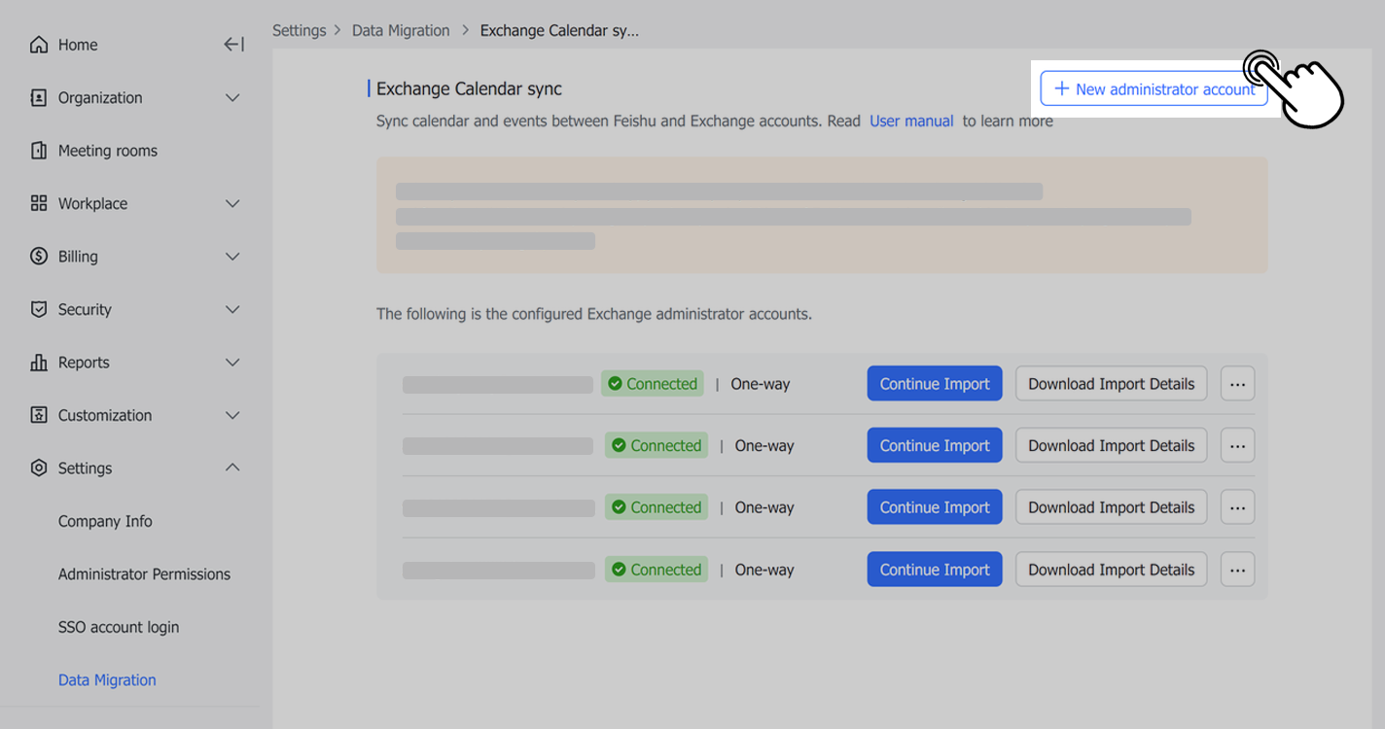Open Company Info settings page
This screenshot has width=1385, height=729.
(x=105, y=521)
